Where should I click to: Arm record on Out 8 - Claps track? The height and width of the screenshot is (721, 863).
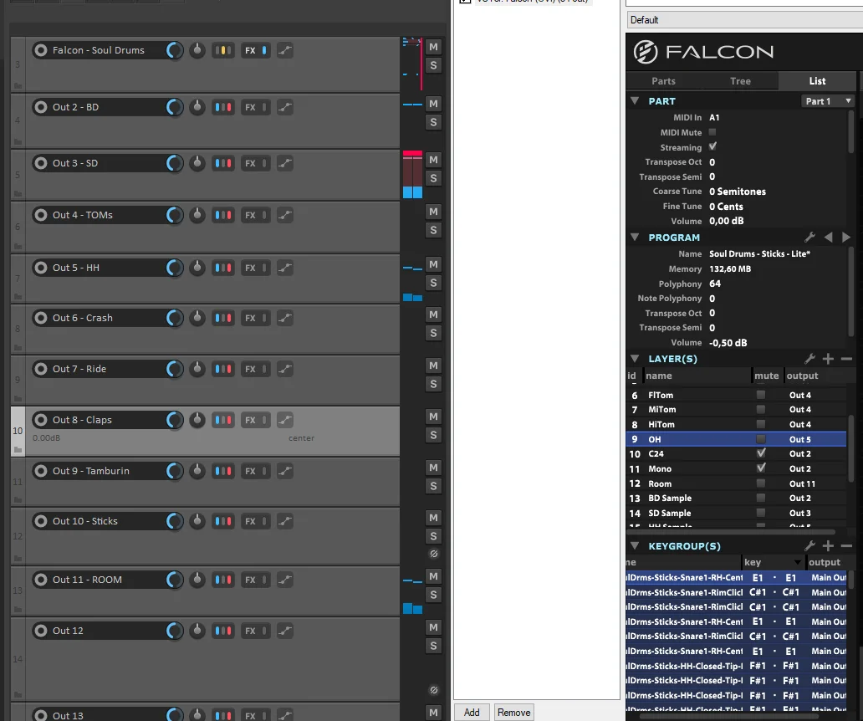(41, 420)
